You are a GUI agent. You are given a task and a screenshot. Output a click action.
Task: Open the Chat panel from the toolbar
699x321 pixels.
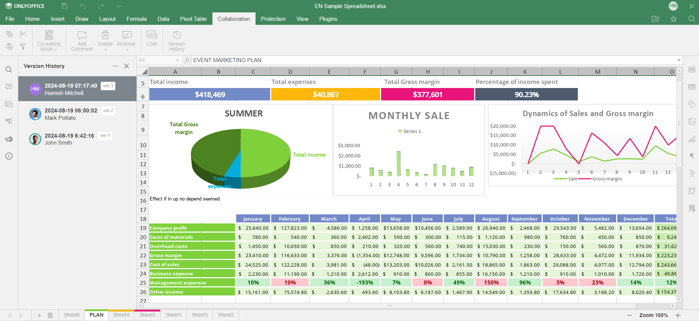[x=151, y=39]
